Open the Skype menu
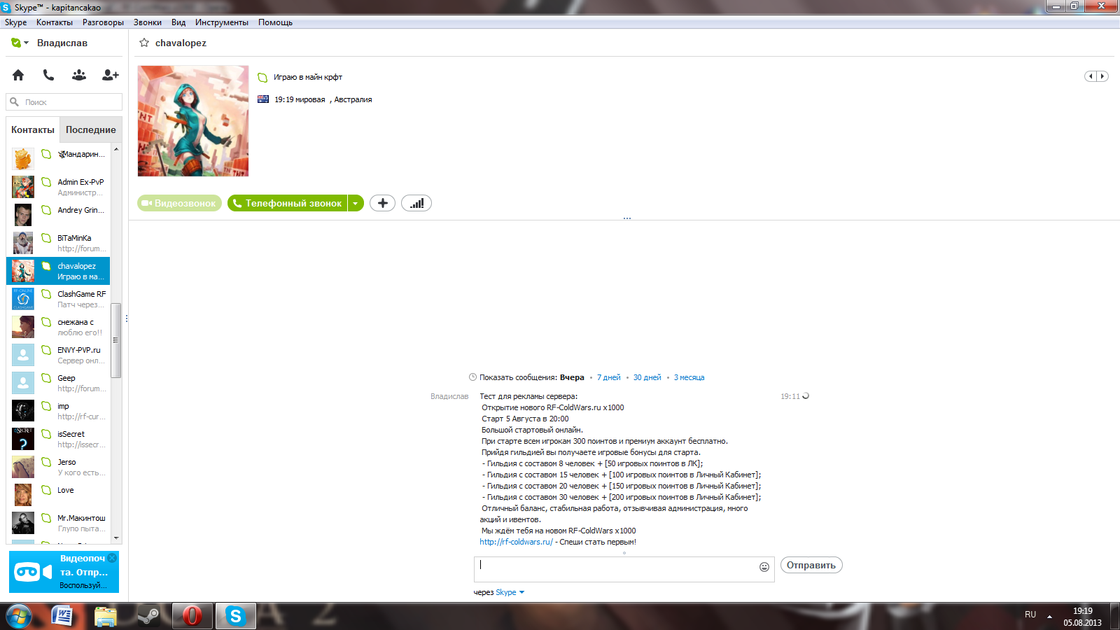Screen dimensions: 1120x630 [15, 22]
